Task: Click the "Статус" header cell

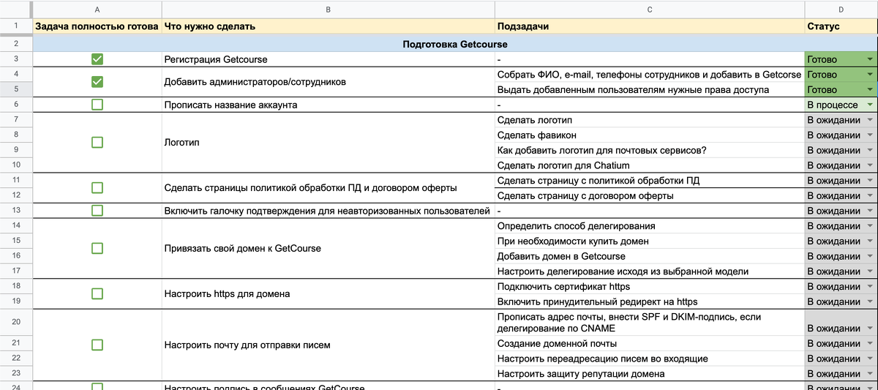Action: pos(841,26)
